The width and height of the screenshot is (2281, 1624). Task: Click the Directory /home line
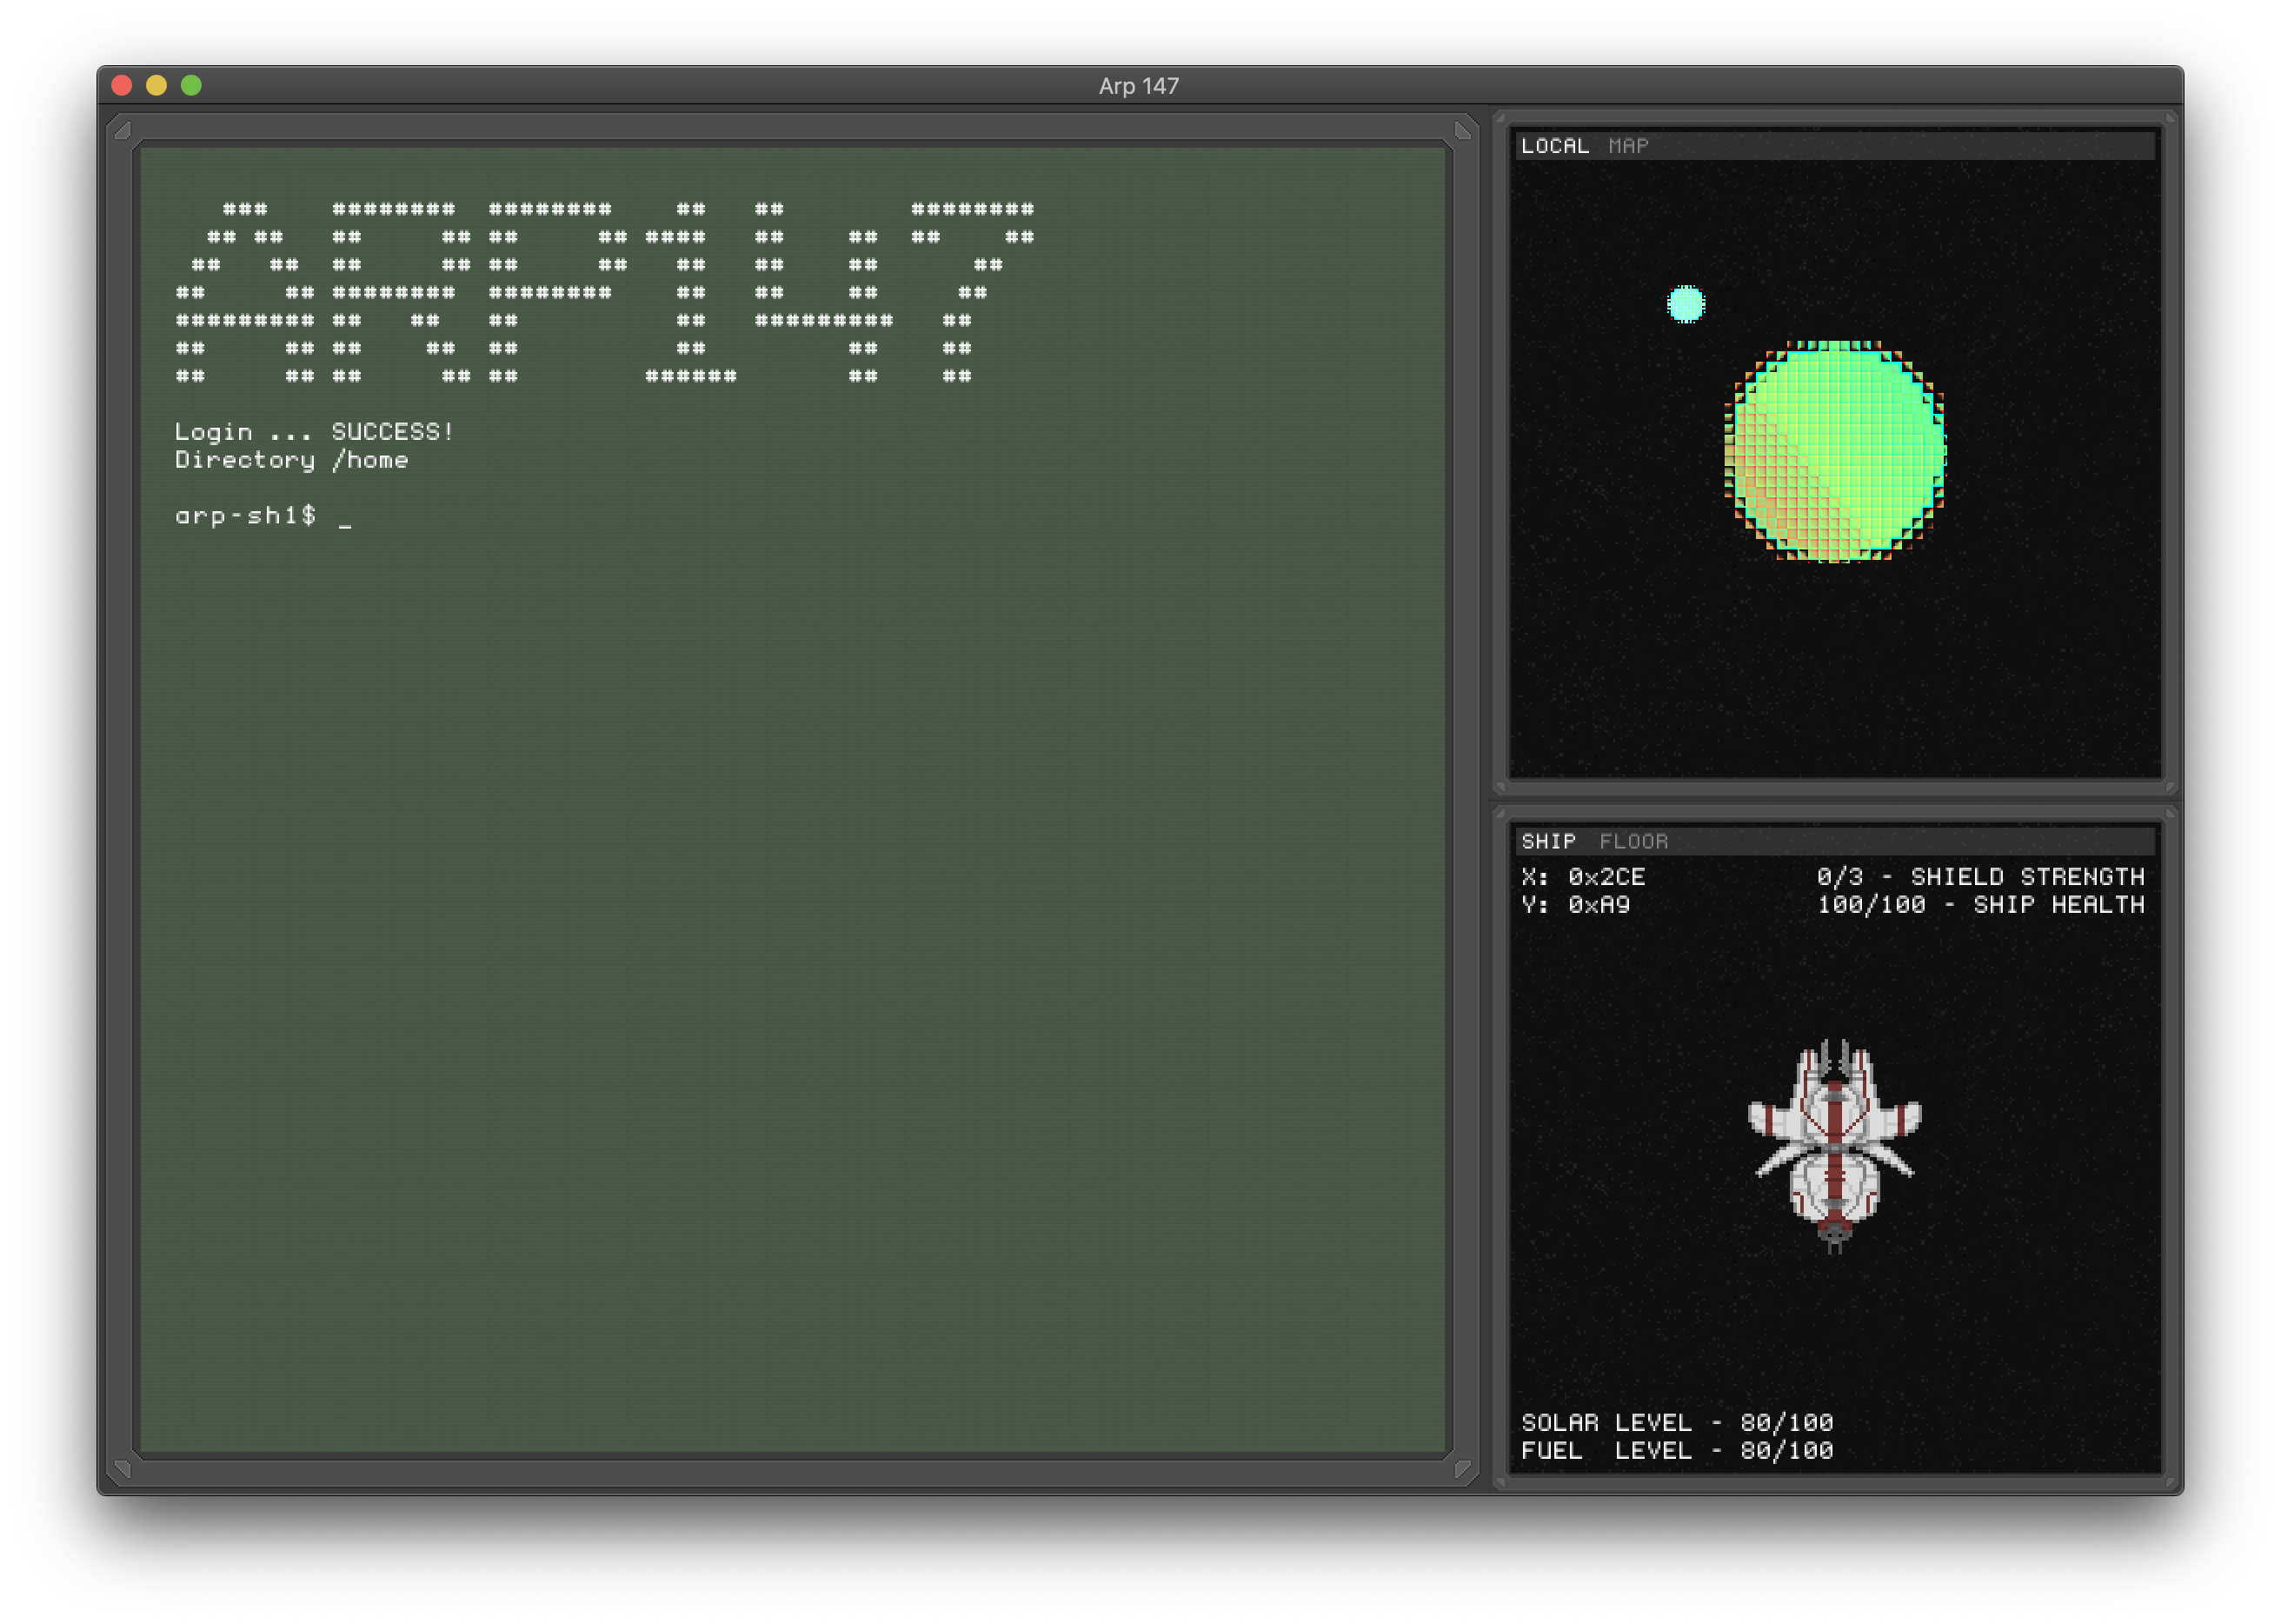[291, 460]
